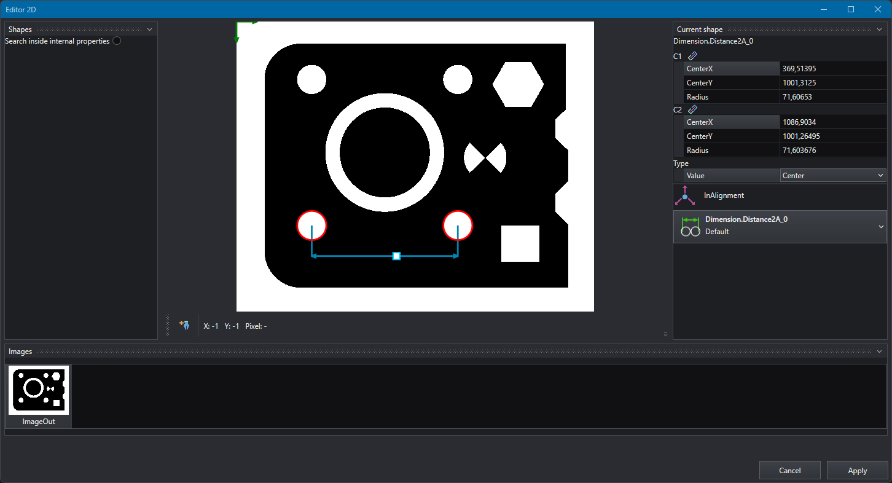892x483 pixels.
Task: Click the C1 Radius value 71,60653
Action: point(833,97)
